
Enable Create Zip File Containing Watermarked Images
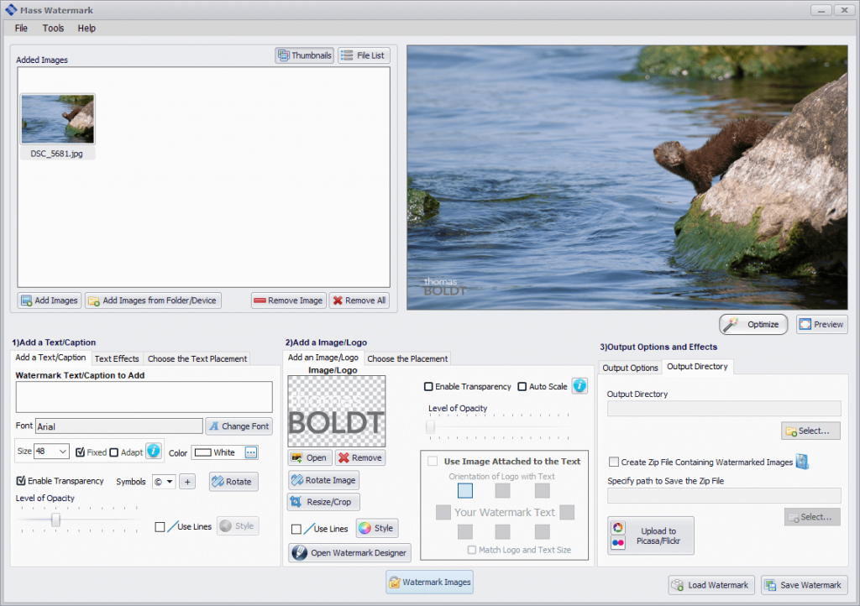click(x=613, y=461)
